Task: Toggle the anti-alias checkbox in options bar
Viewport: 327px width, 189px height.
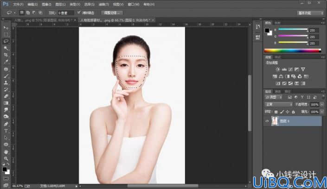Action: pyautogui.click(x=79, y=13)
